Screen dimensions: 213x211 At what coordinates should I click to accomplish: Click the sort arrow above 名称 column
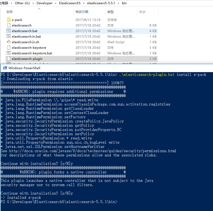39,9
